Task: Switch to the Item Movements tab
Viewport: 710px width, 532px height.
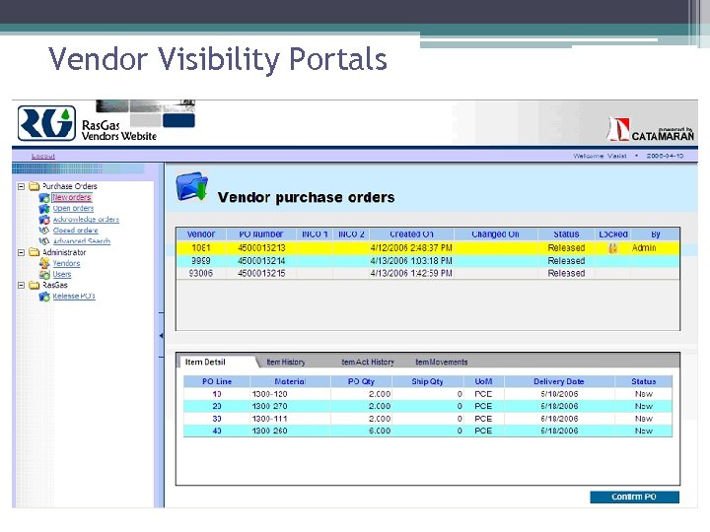Action: coord(442,362)
